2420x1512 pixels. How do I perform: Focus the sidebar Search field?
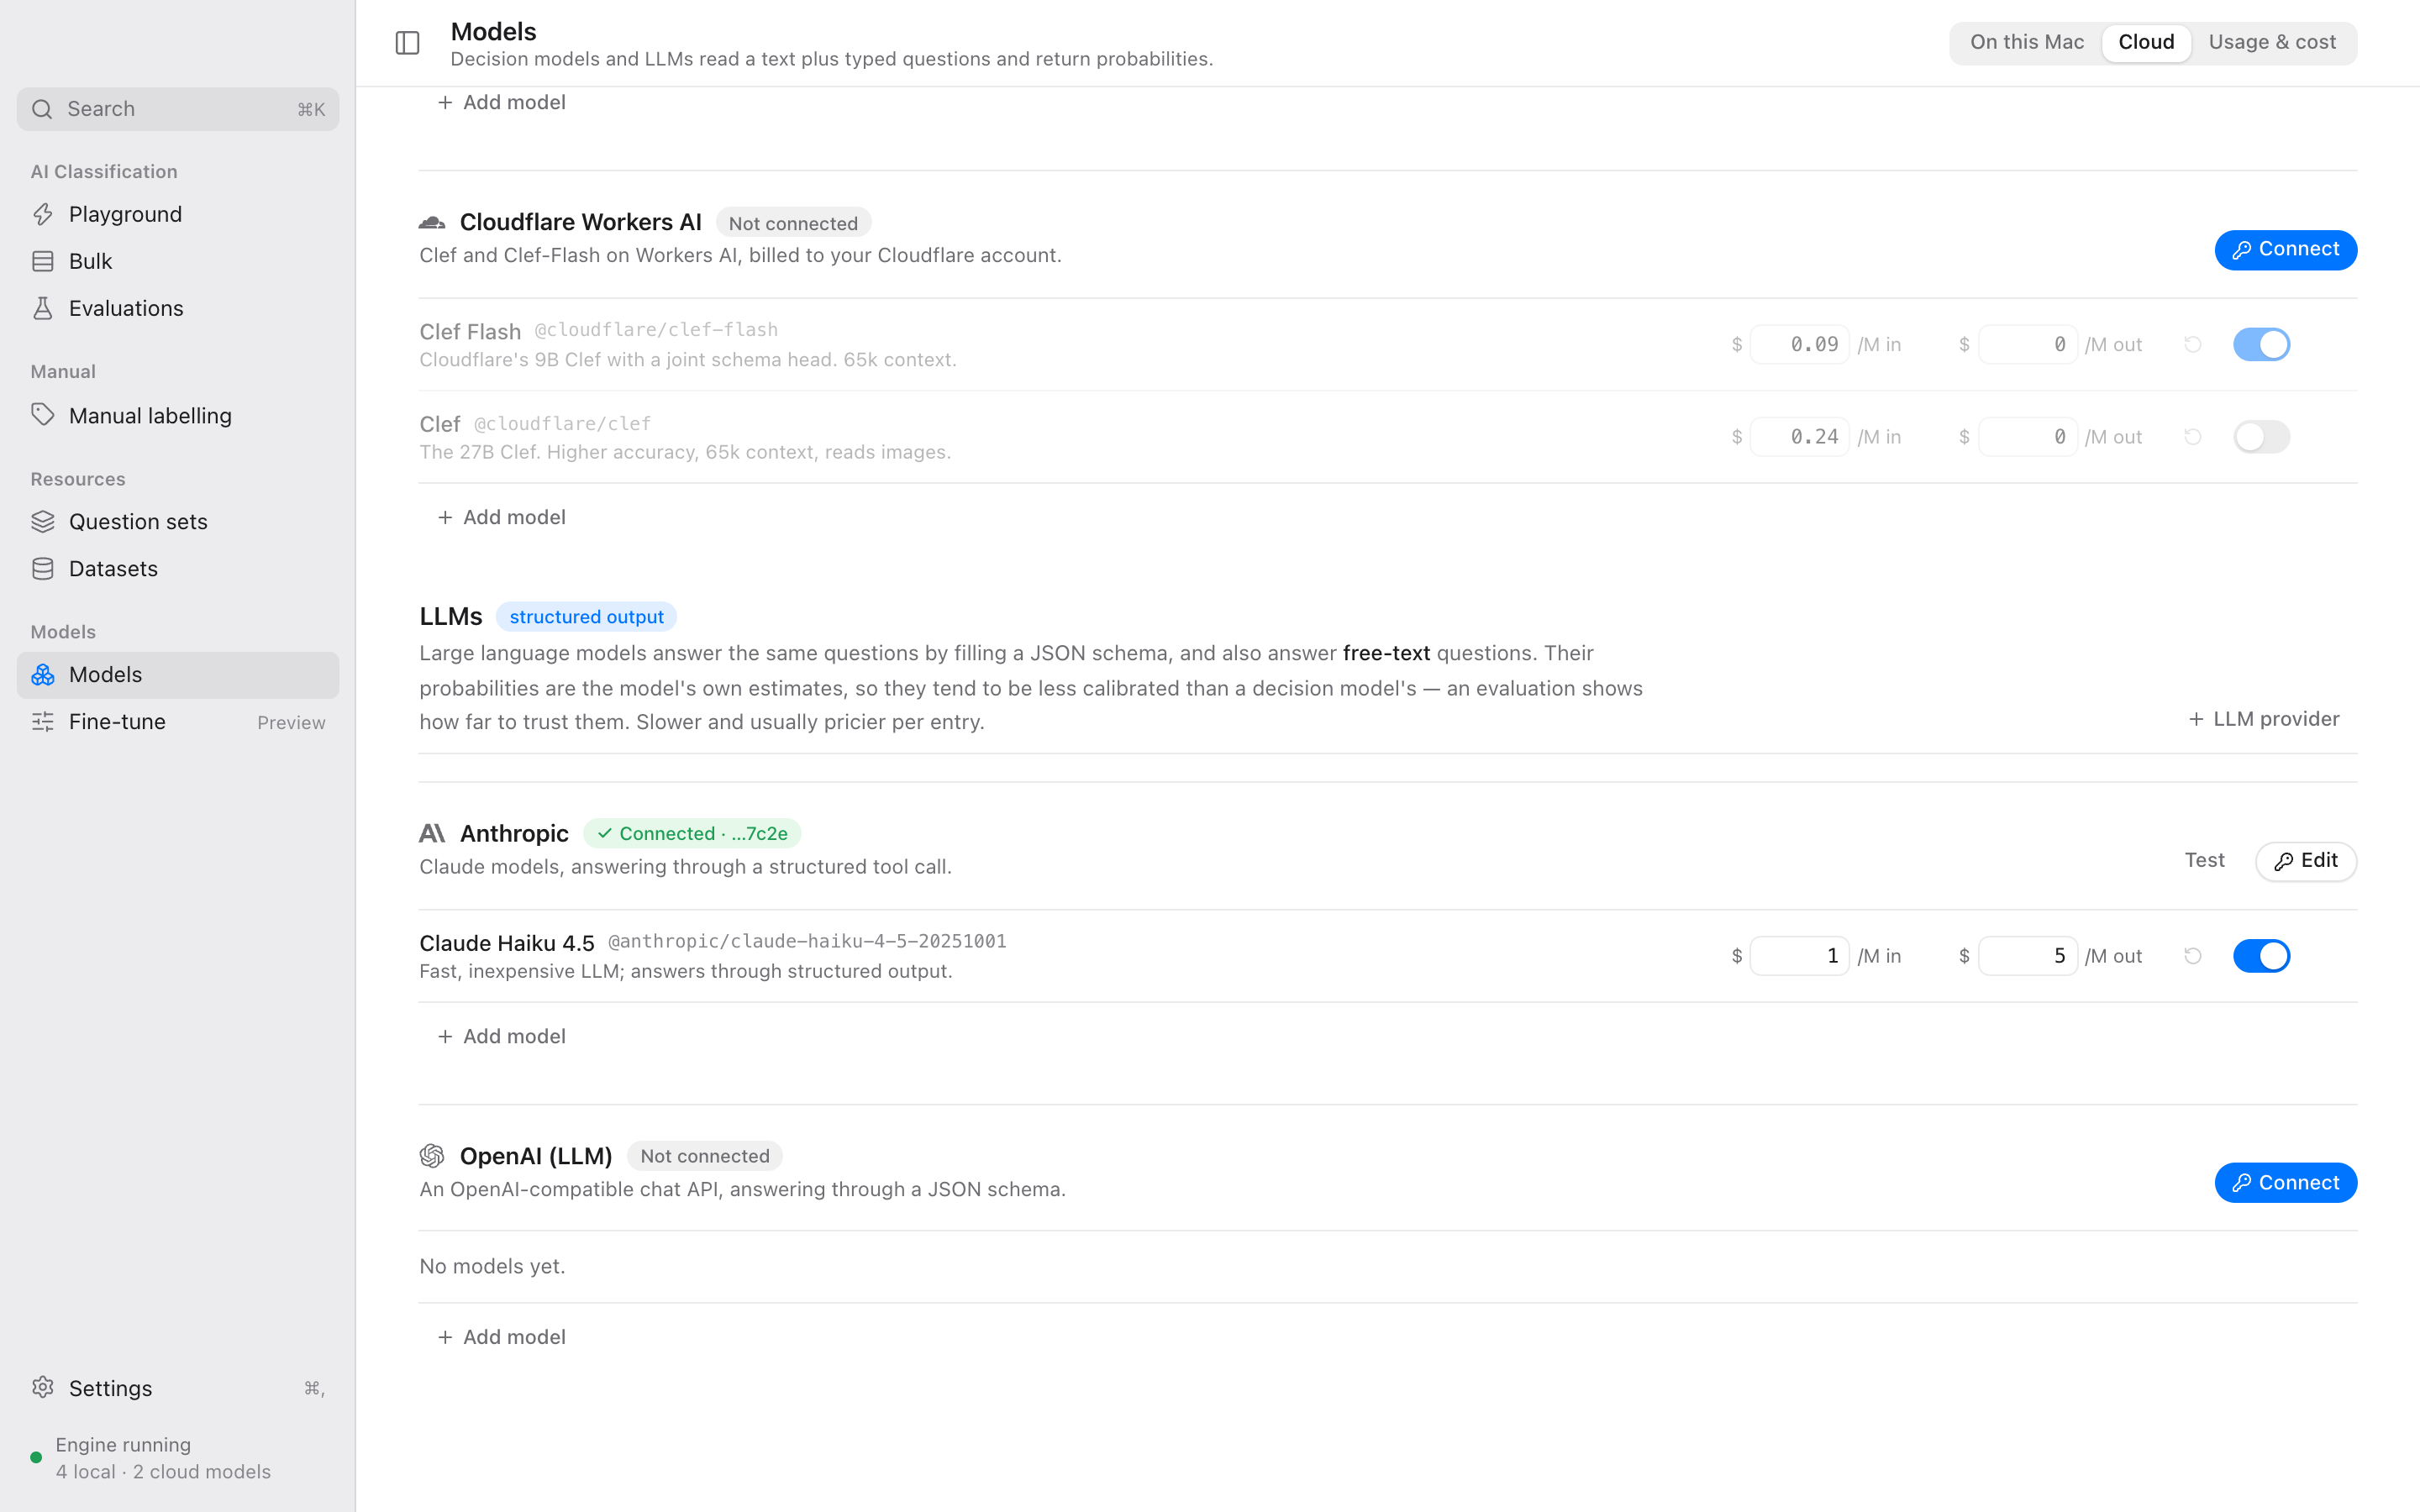(x=178, y=109)
